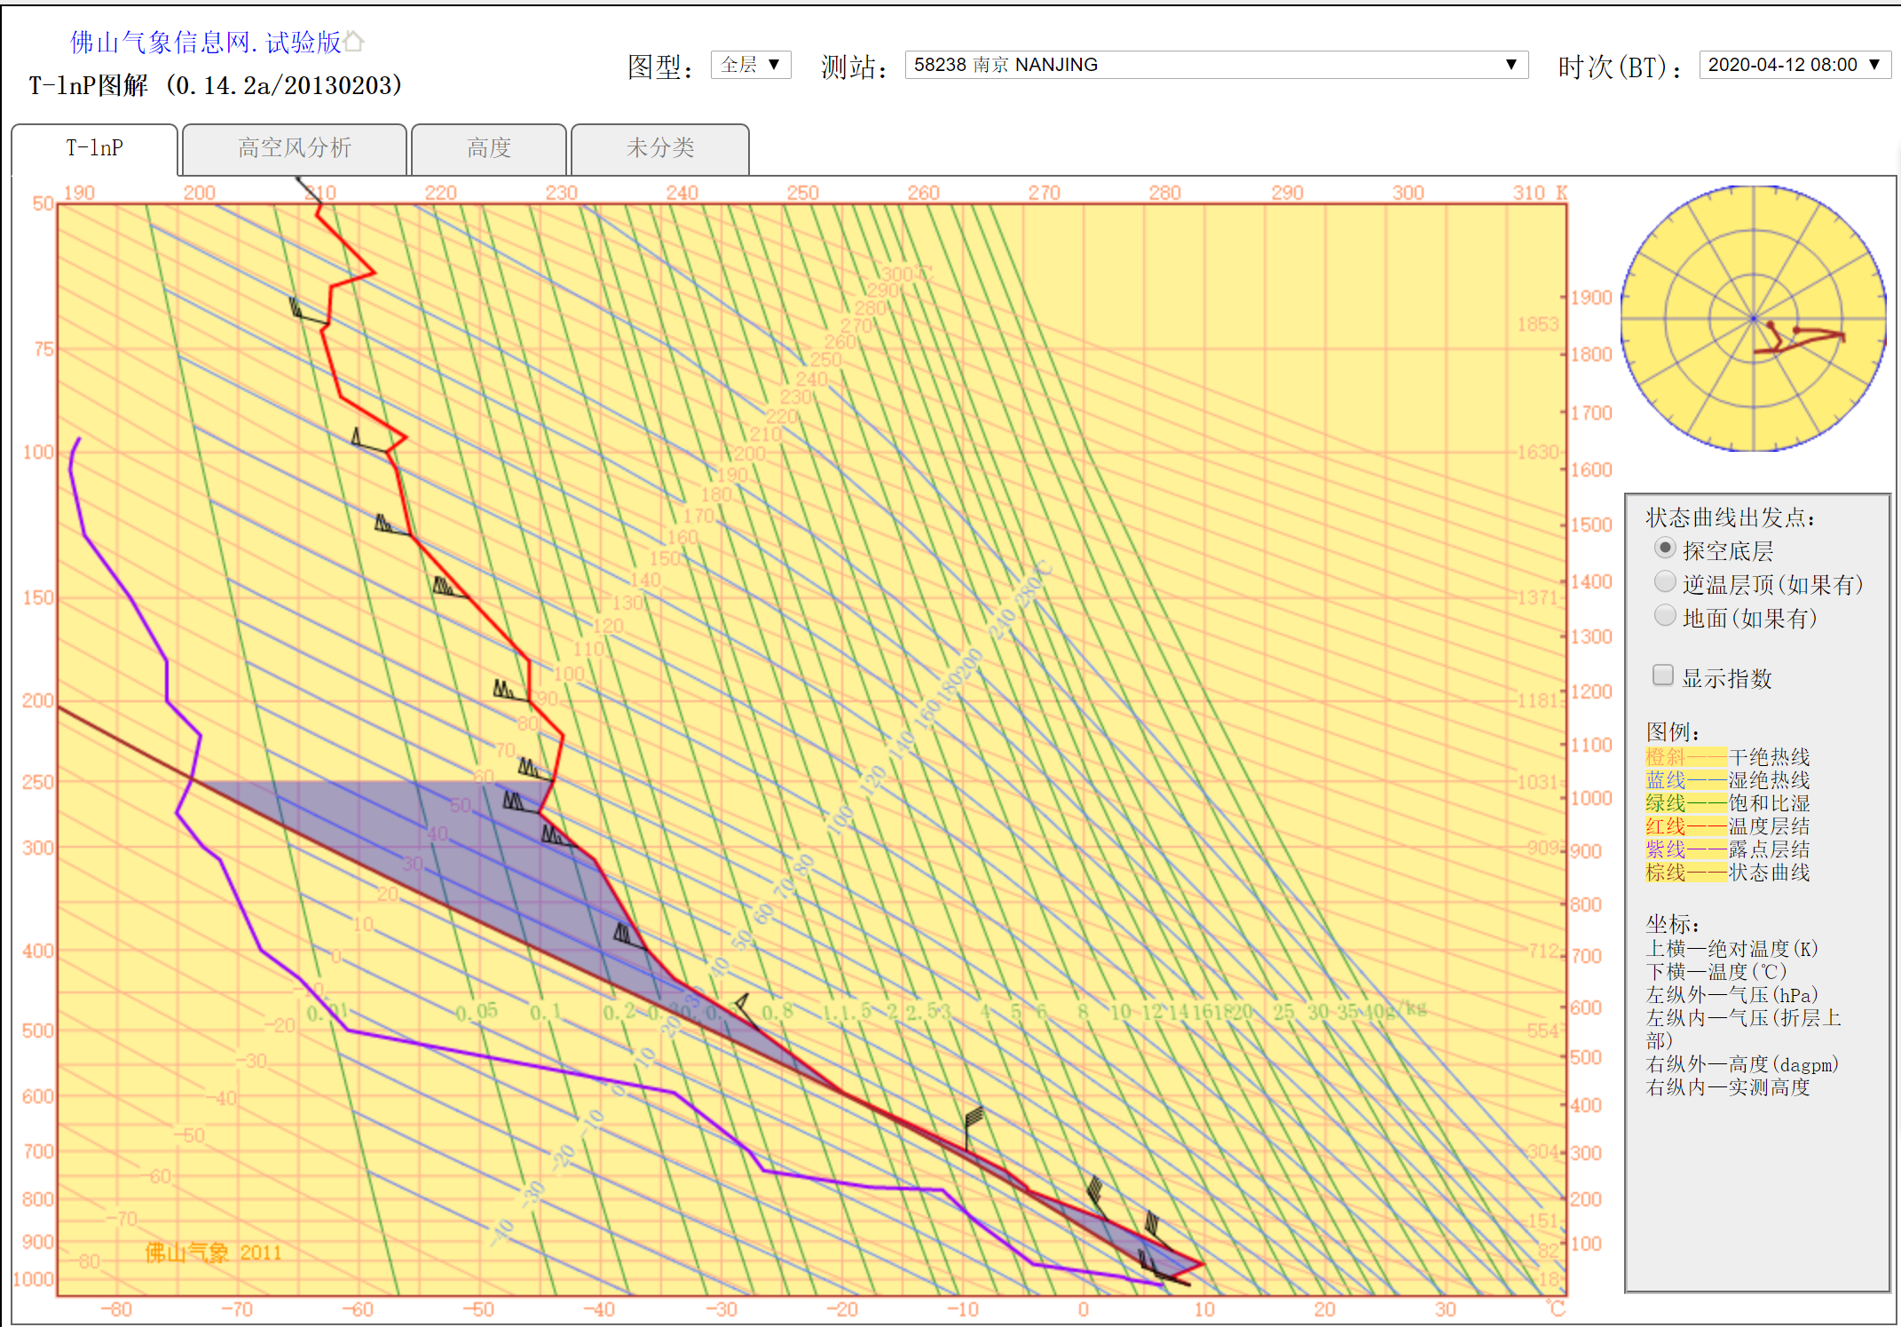Switch to the 高空风分析 tab
This screenshot has width=1901, height=1327.
[294, 148]
